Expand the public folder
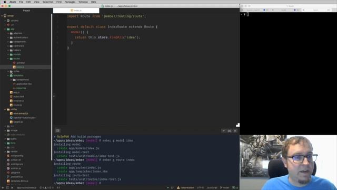The height and width of the screenshot is (190, 337). 5,139
